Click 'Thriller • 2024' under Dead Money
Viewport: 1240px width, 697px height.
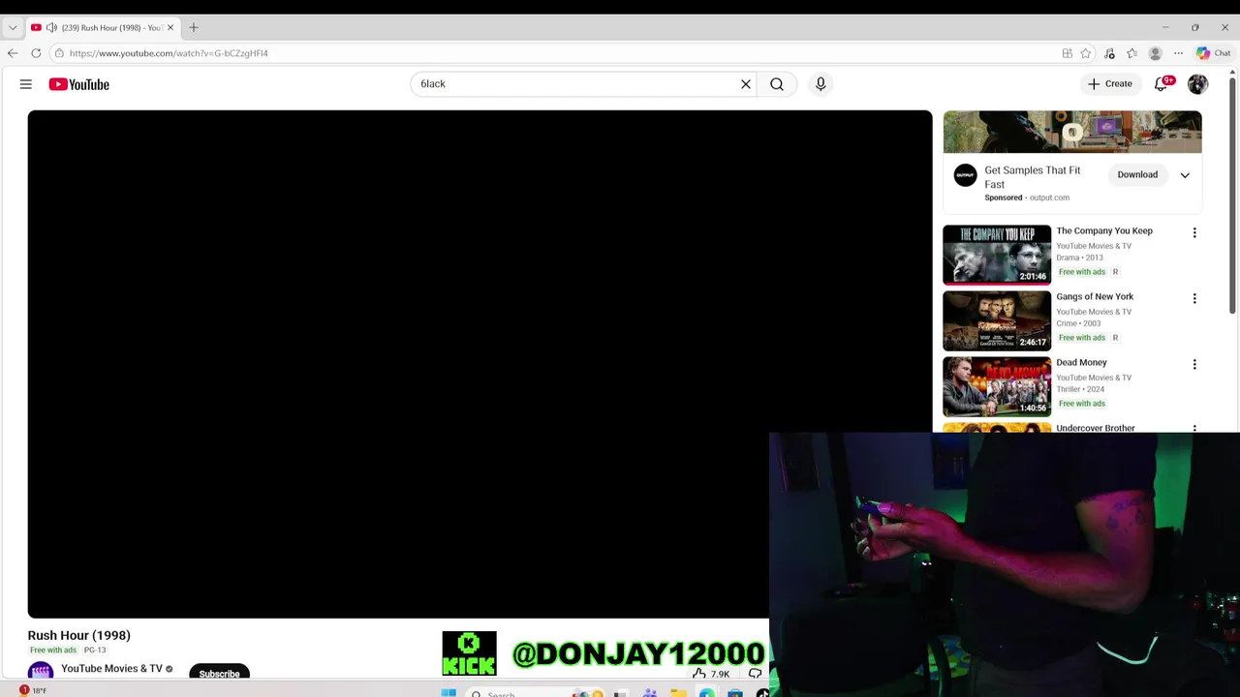[1080, 389]
